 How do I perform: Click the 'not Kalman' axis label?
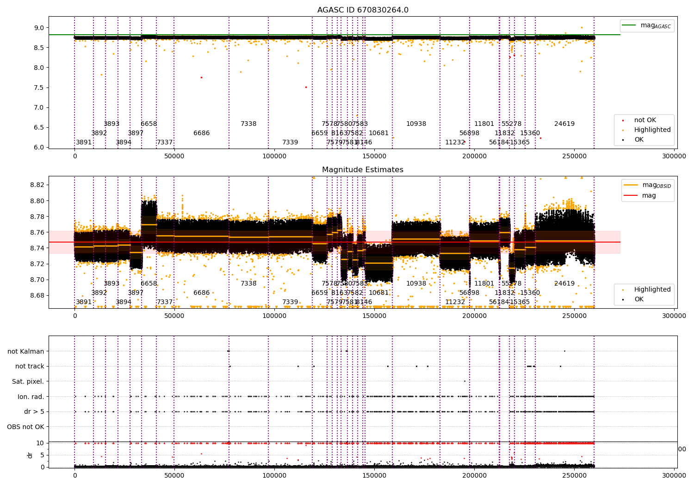pyautogui.click(x=26, y=351)
